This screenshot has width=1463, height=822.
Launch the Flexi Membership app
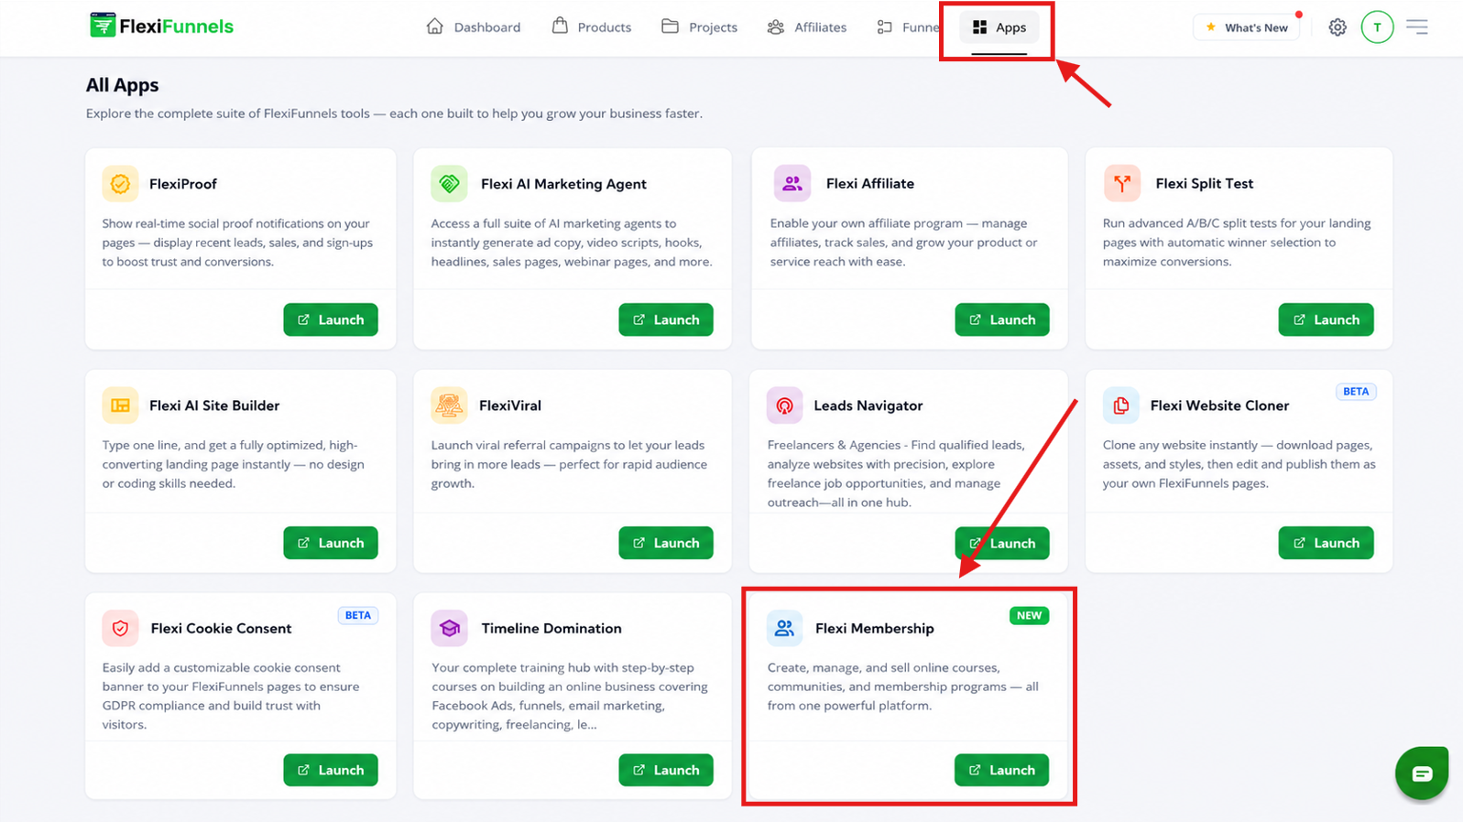[1001, 770]
